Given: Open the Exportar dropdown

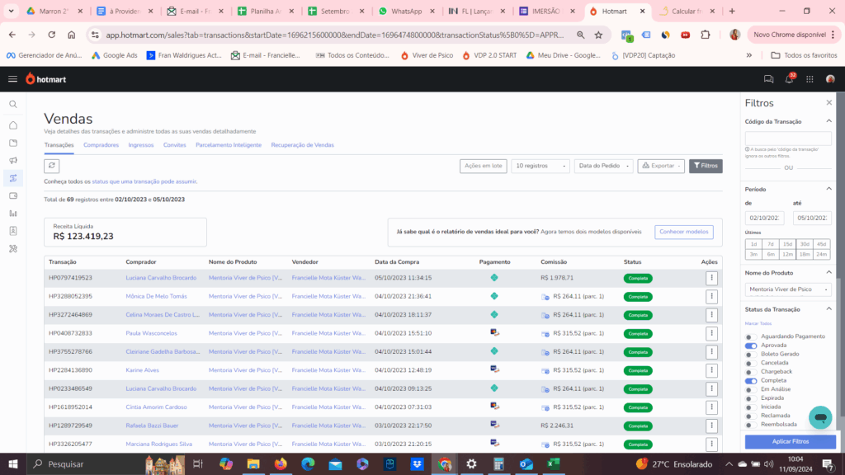Looking at the screenshot, I should coord(661,166).
